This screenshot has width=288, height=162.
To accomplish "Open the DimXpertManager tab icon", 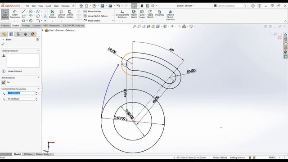I will (x=26, y=34).
